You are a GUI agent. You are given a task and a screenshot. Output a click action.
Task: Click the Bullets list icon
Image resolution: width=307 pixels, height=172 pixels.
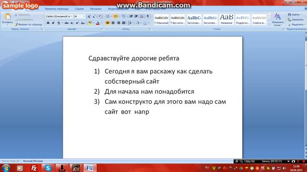pyautogui.click(x=108, y=17)
